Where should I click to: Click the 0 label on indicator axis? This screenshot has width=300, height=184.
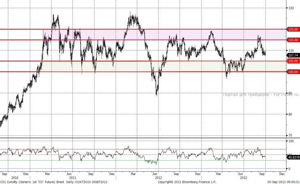coord(289,169)
